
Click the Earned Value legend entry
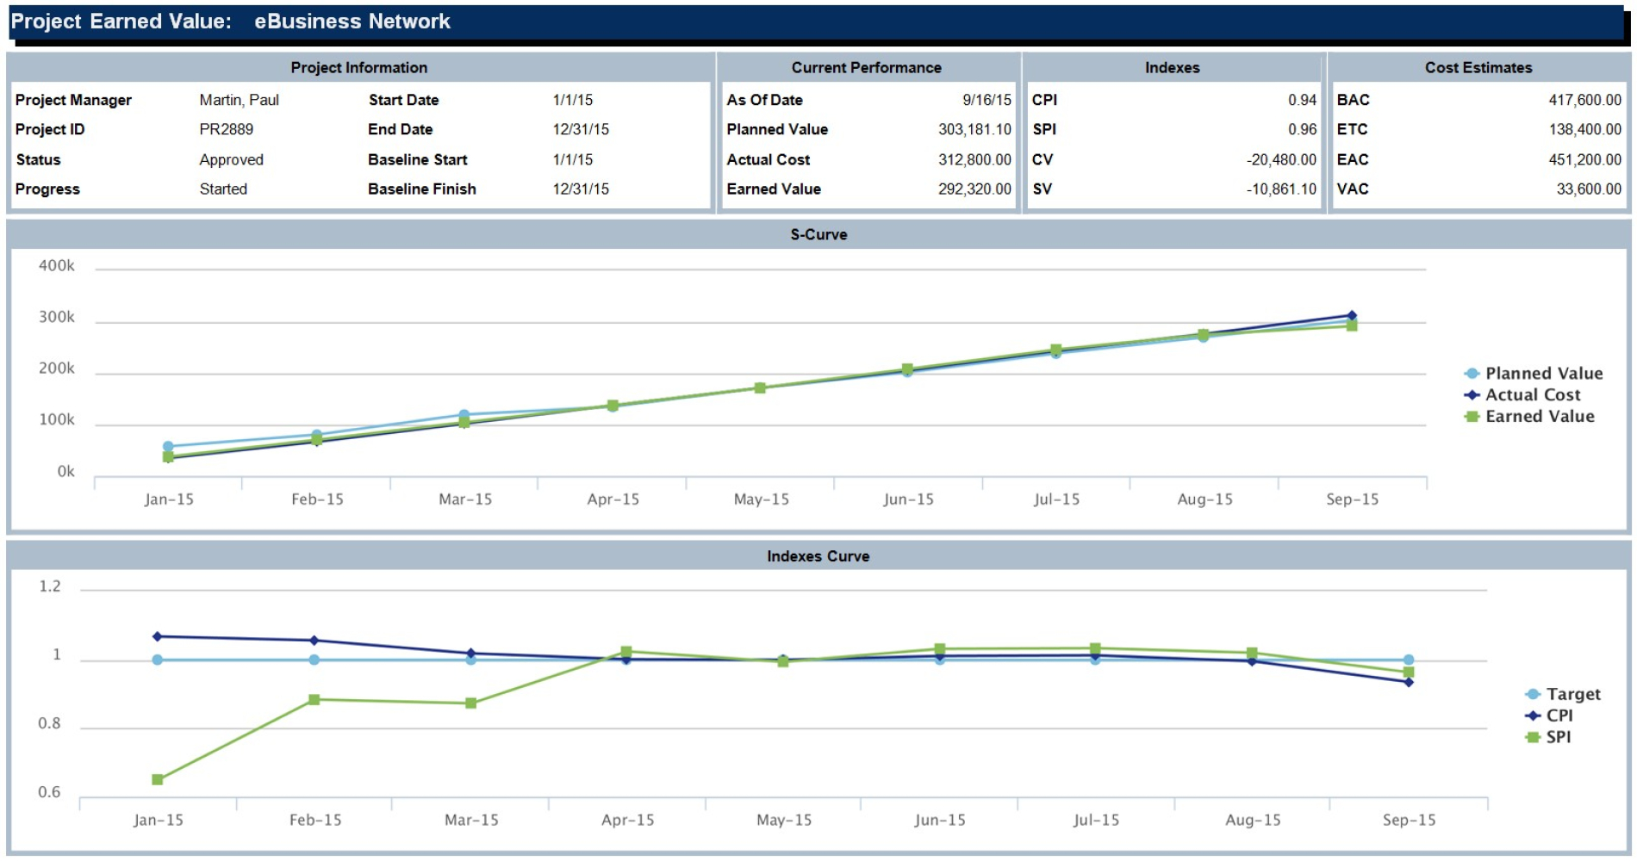[x=1529, y=416]
